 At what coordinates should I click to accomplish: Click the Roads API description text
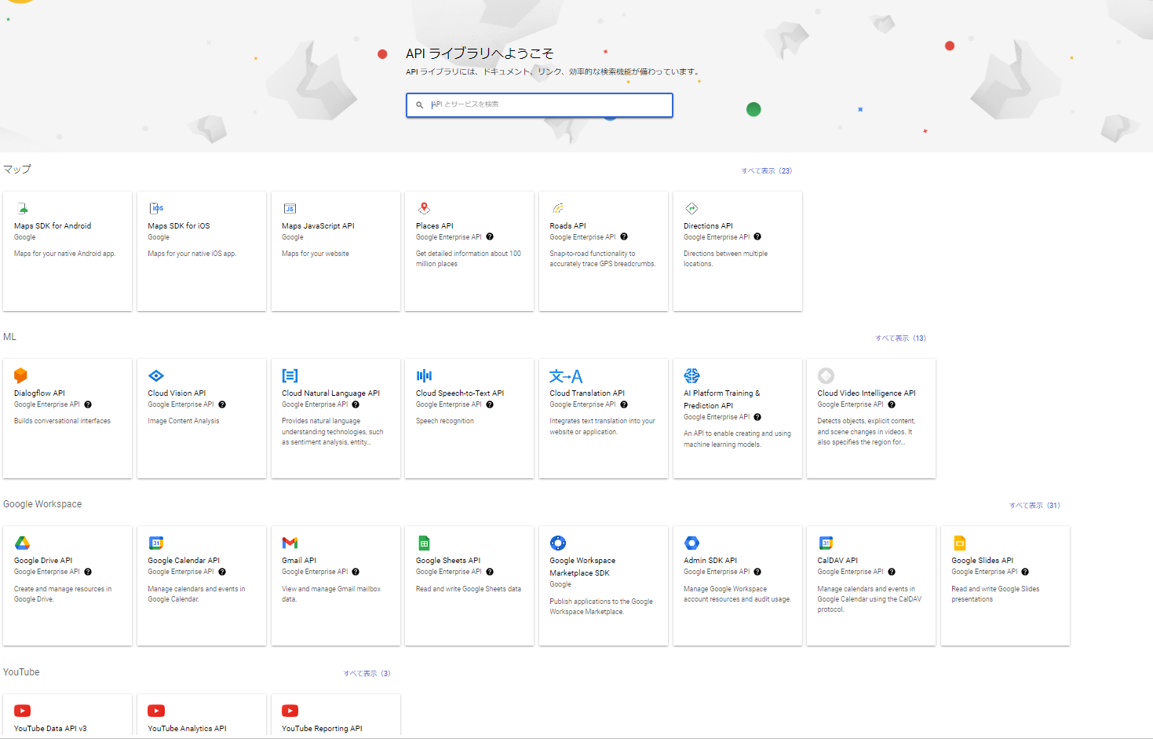603,258
